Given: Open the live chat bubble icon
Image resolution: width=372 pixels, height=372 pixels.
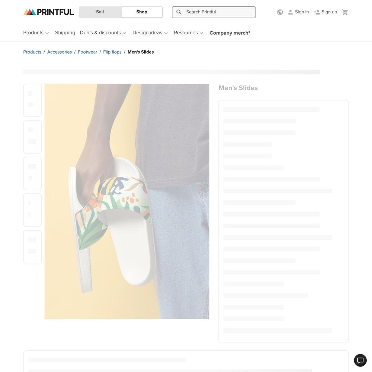Looking at the screenshot, I should 360,360.
